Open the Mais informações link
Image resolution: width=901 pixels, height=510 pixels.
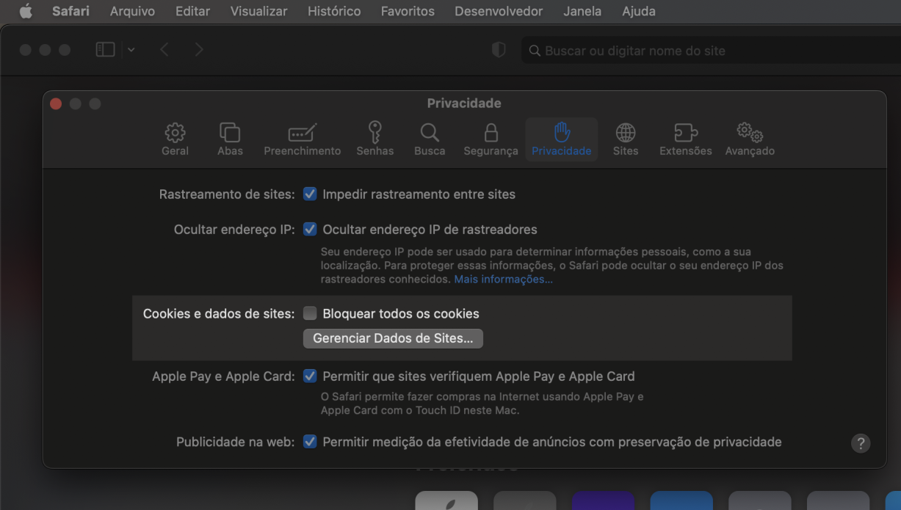pos(504,280)
